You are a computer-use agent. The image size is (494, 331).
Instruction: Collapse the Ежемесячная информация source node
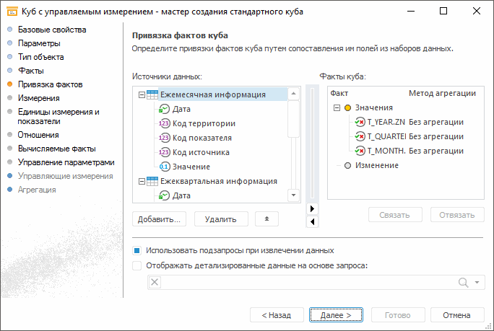coord(139,94)
